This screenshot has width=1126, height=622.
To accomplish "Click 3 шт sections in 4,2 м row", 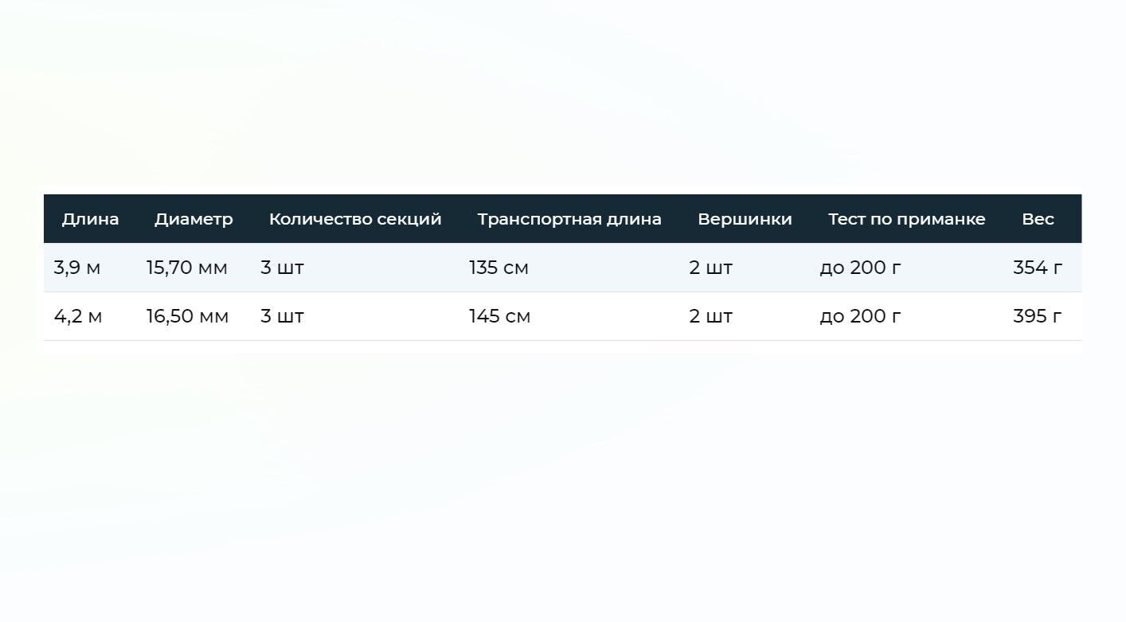I will (x=282, y=316).
